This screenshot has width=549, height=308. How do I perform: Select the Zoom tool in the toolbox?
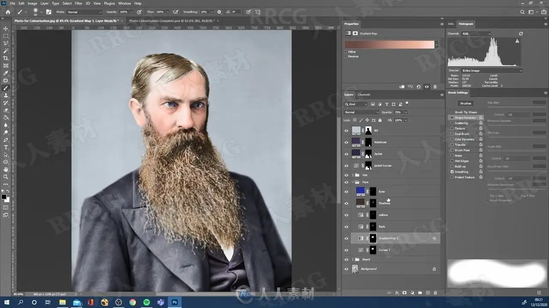point(6,177)
